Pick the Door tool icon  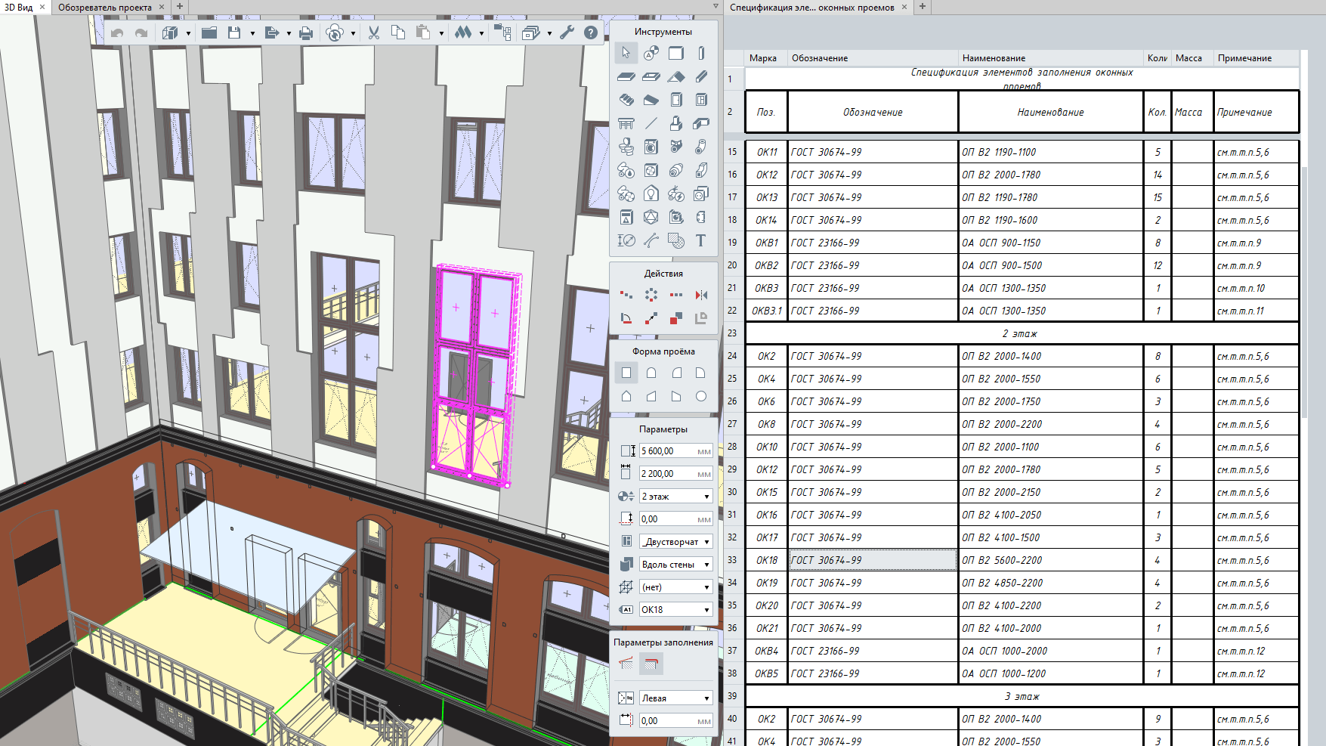676,100
